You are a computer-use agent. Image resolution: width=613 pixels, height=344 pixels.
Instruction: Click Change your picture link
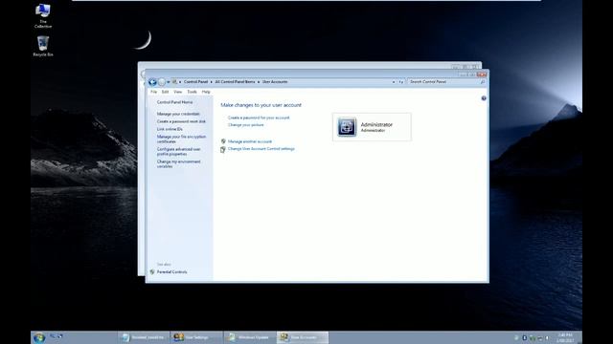coord(245,125)
